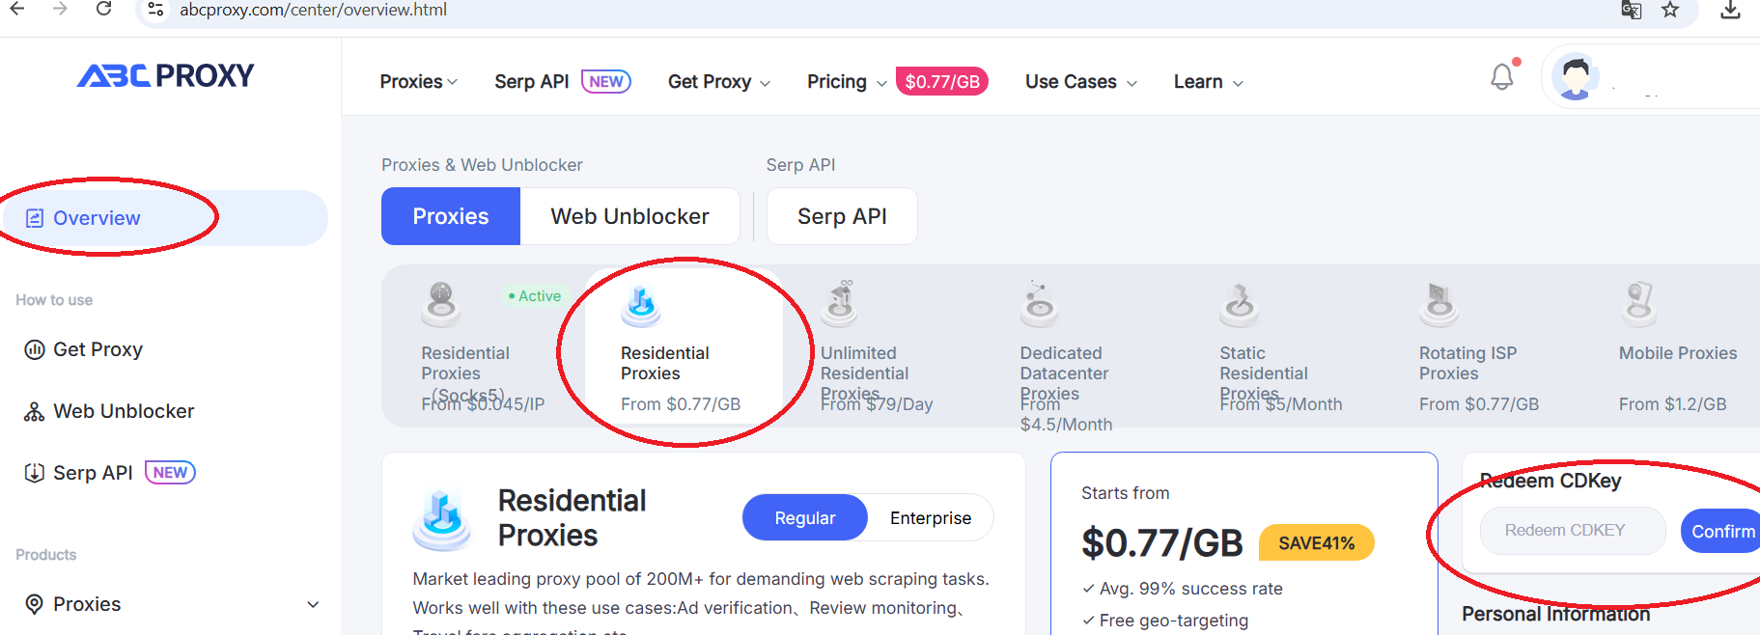Select Rotating ISP Proxies product icon
Screen dimensions: 1760x635
coord(1439,304)
